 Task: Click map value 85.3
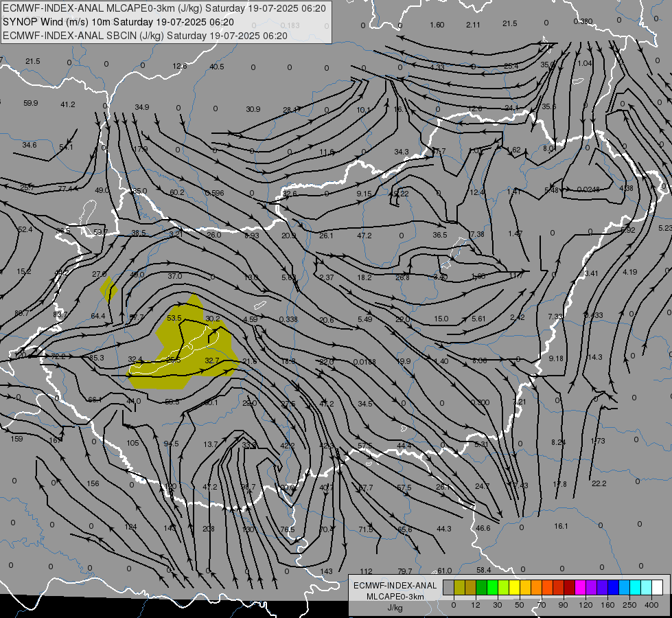pos(96,358)
